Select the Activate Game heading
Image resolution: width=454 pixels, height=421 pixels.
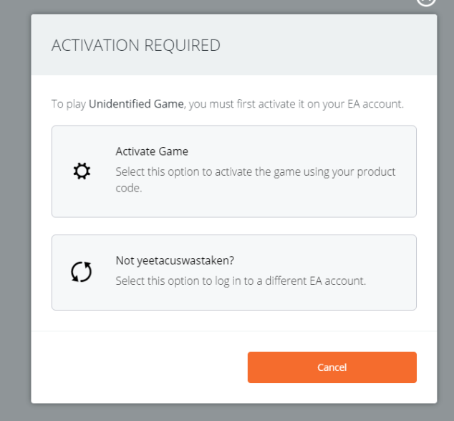pyautogui.click(x=152, y=151)
